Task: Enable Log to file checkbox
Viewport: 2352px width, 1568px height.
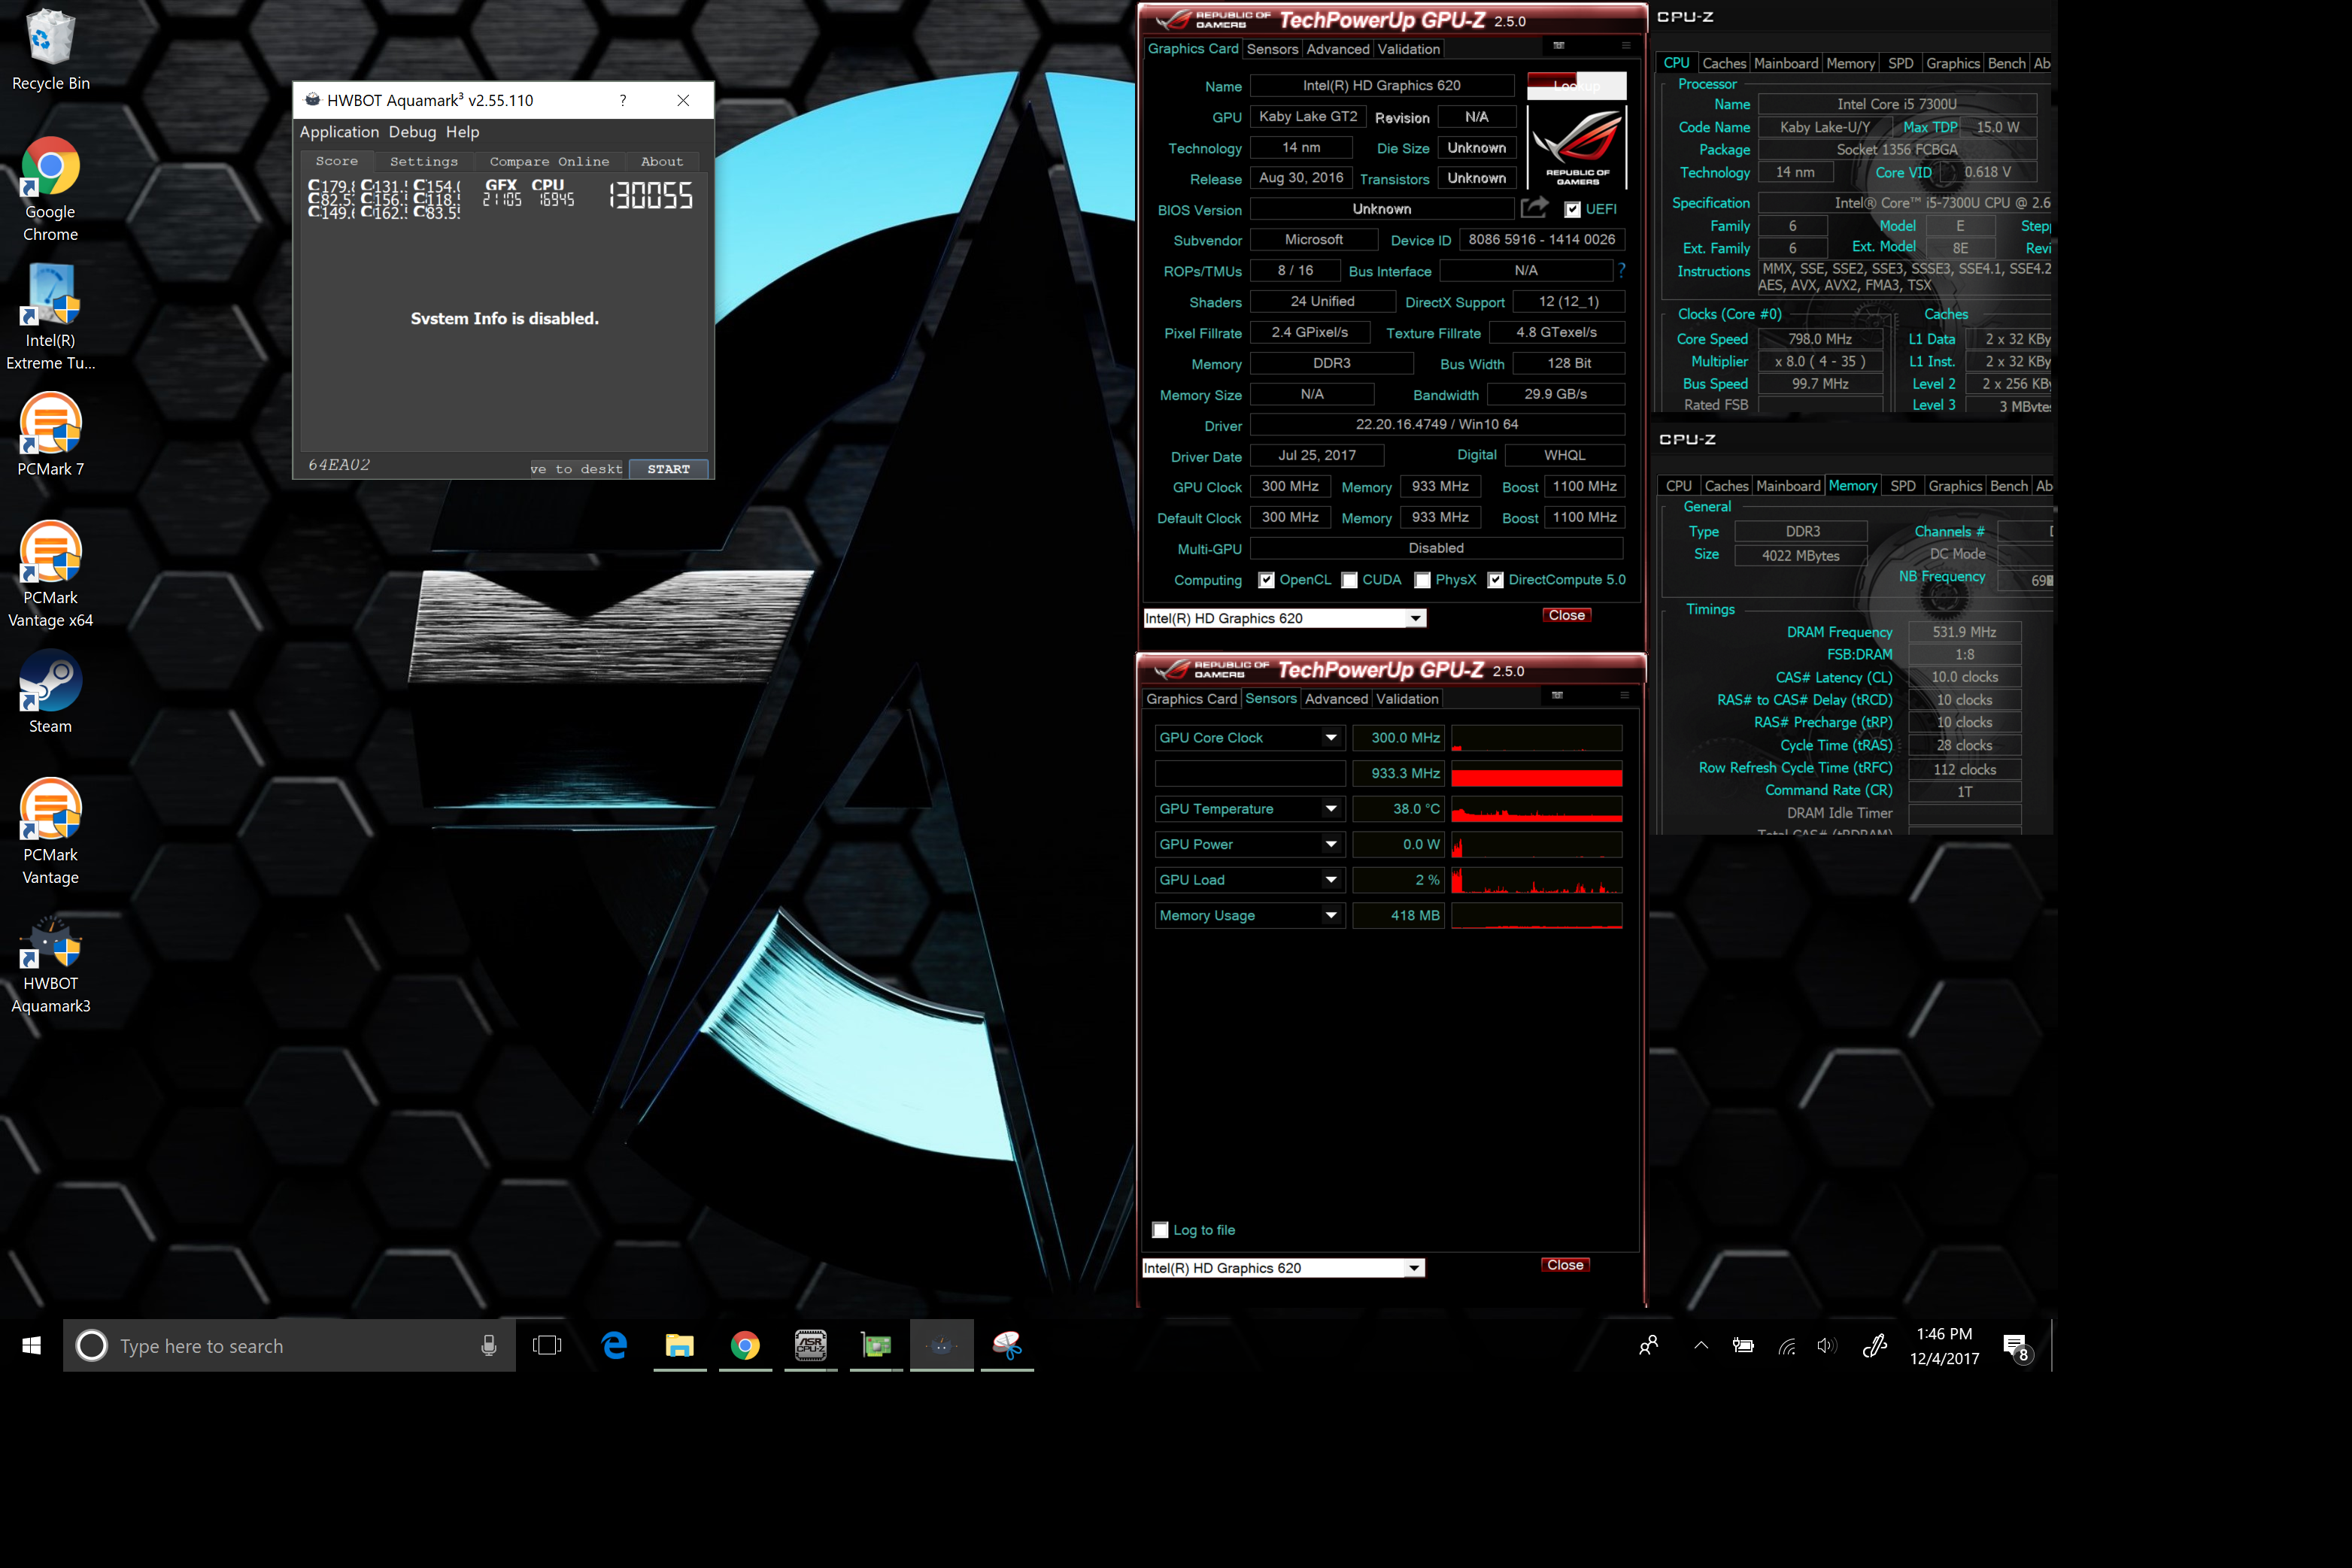Action: [1160, 1230]
